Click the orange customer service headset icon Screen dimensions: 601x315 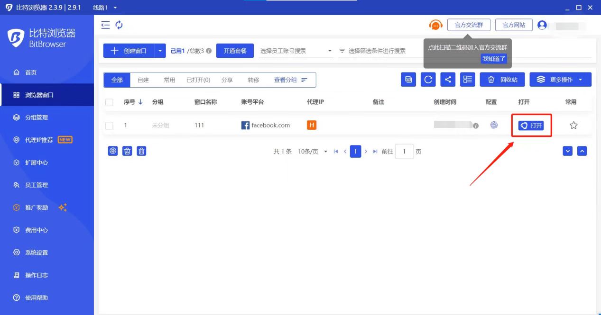coord(435,25)
